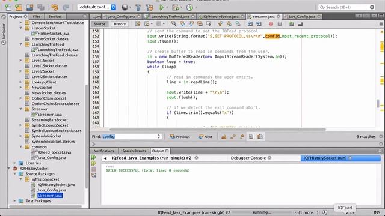Click the Search field in top toolbar
This screenshot has width=385, height=216.
click(347, 7)
